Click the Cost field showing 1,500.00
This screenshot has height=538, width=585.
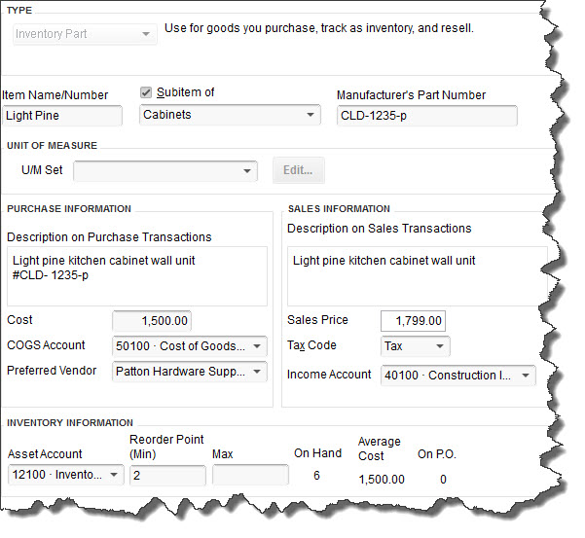click(x=152, y=321)
